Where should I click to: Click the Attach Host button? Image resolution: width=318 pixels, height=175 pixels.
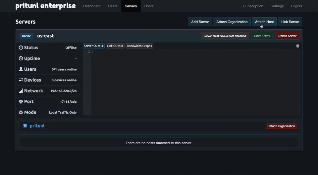pyautogui.click(x=264, y=22)
